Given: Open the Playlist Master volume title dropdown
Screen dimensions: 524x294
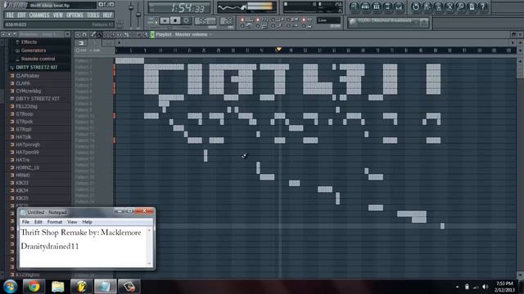Looking at the screenshot, I should tap(182, 34).
